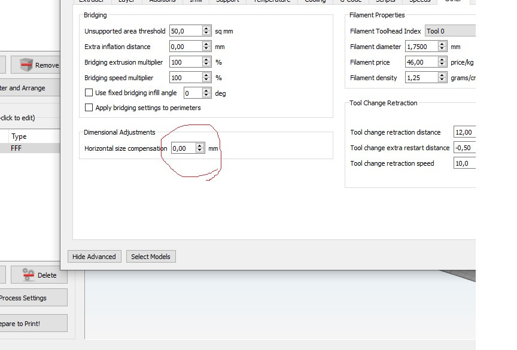
Task: Open the Cooling tab
Action: click(315, 2)
